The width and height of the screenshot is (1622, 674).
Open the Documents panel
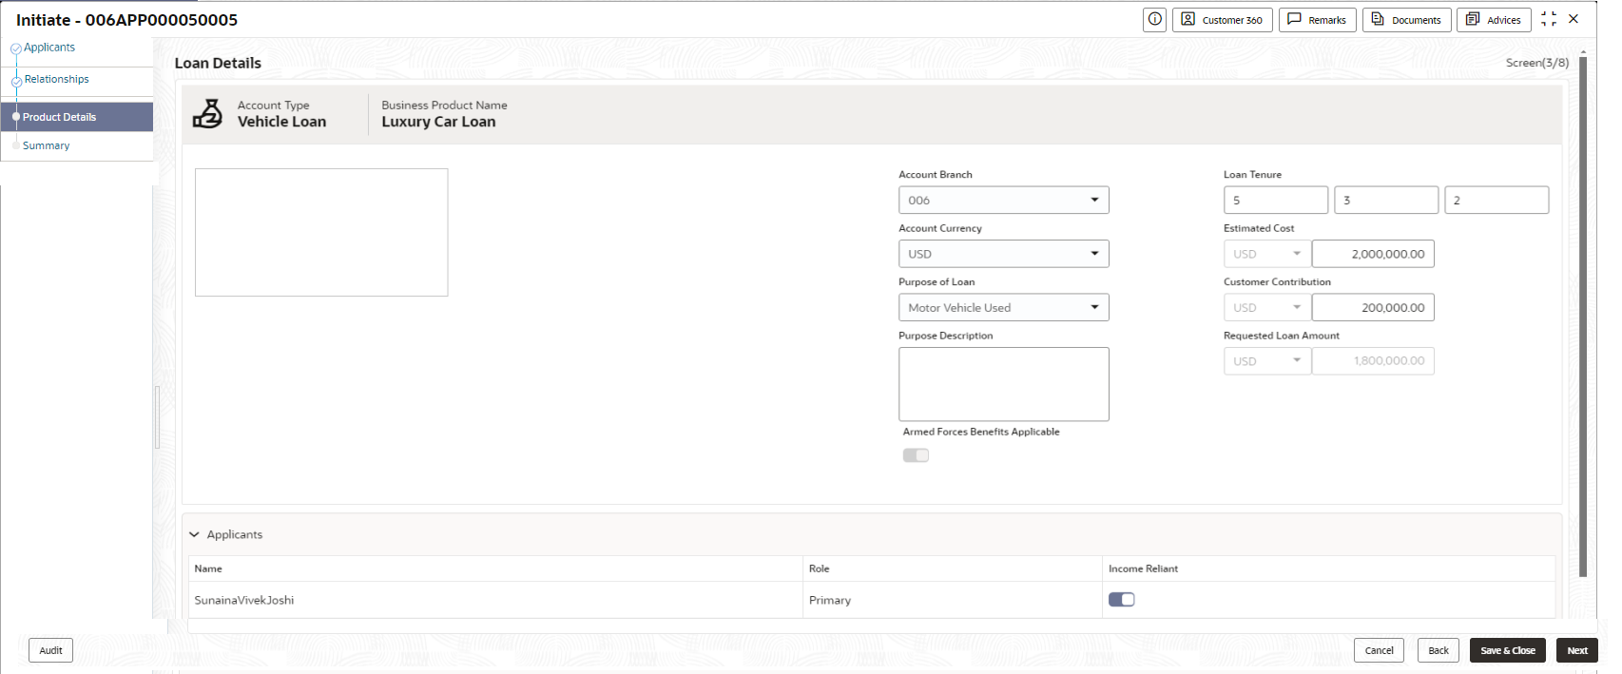tap(1407, 19)
